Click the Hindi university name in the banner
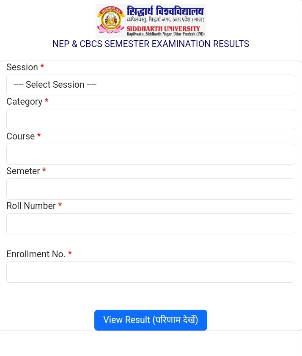The width and height of the screenshot is (302, 356). (x=165, y=10)
